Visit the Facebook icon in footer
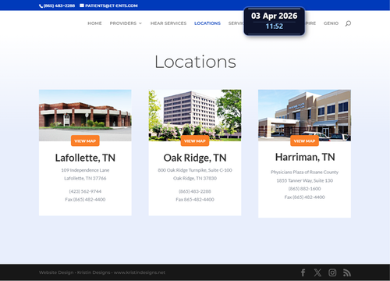Viewport: 390px width, 281px height. pyautogui.click(x=303, y=272)
